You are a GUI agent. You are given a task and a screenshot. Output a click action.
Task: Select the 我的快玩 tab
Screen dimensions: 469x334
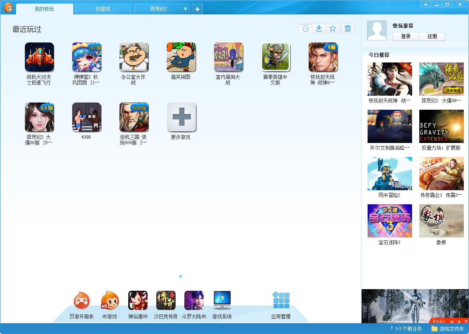pyautogui.click(x=44, y=9)
